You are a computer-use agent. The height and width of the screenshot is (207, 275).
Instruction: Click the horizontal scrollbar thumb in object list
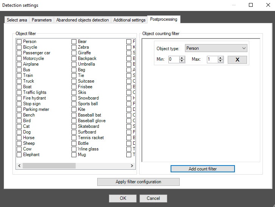[49, 166]
